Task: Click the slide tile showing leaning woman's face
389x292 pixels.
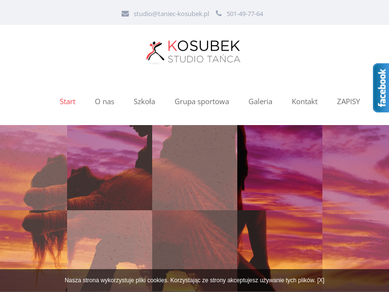Action: click(110, 167)
